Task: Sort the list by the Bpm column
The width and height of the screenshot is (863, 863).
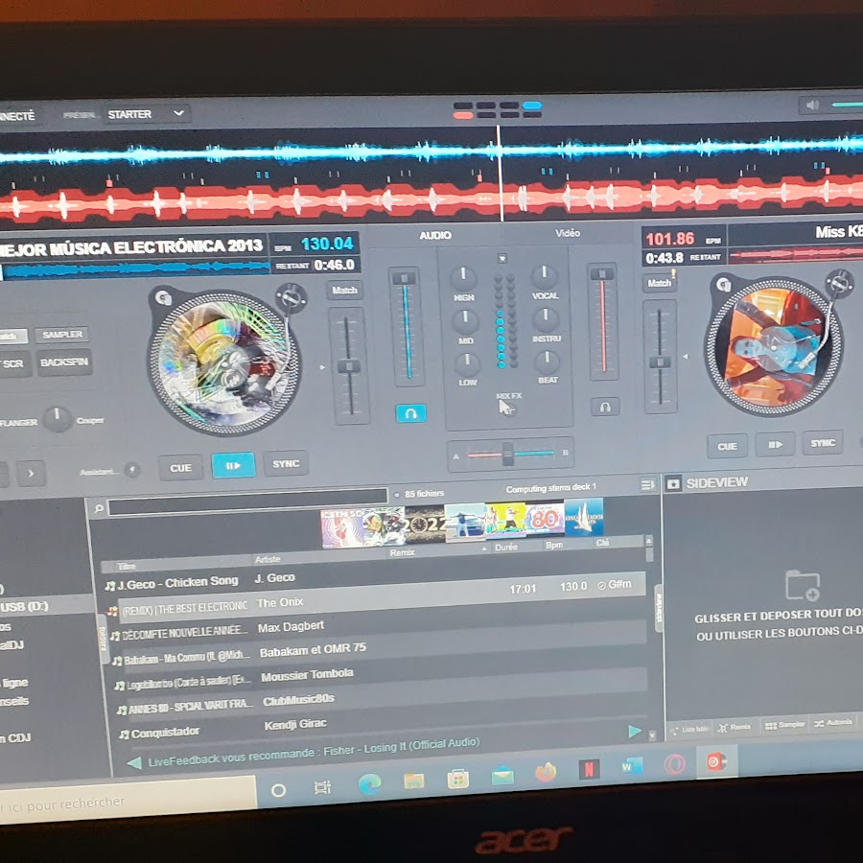Action: point(553,545)
